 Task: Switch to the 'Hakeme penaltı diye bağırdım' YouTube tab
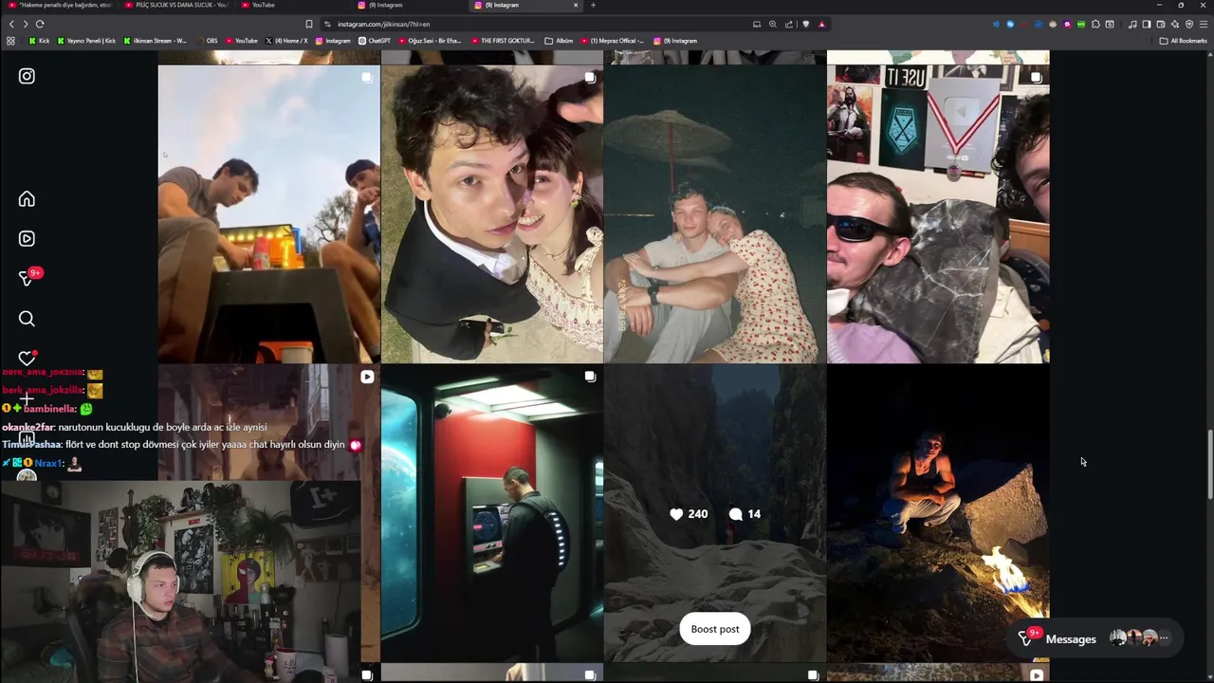coord(60,5)
